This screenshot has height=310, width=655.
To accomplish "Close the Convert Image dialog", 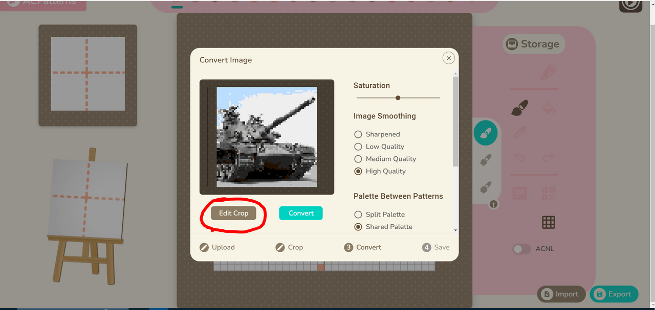I will click(x=449, y=58).
